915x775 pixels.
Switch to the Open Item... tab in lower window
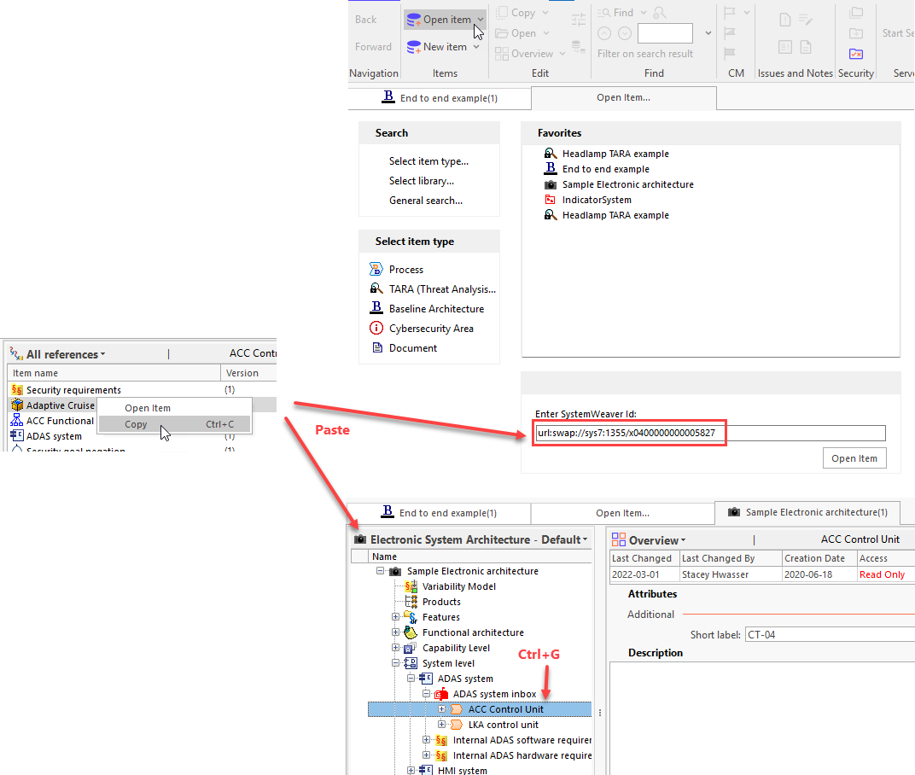622,513
